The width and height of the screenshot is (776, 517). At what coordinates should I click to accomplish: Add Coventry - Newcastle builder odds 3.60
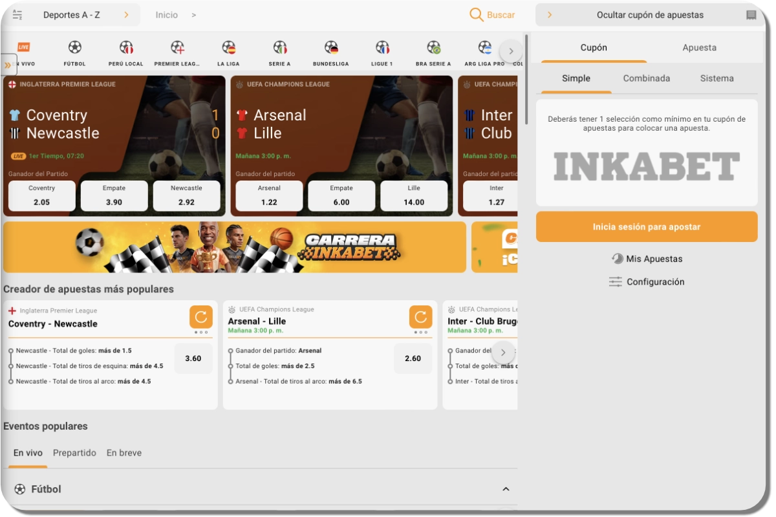point(193,358)
